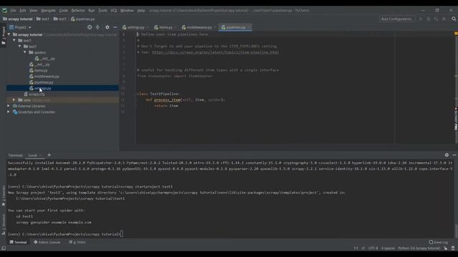
Task: Collapse the inner test1 folder
Action: (19, 46)
